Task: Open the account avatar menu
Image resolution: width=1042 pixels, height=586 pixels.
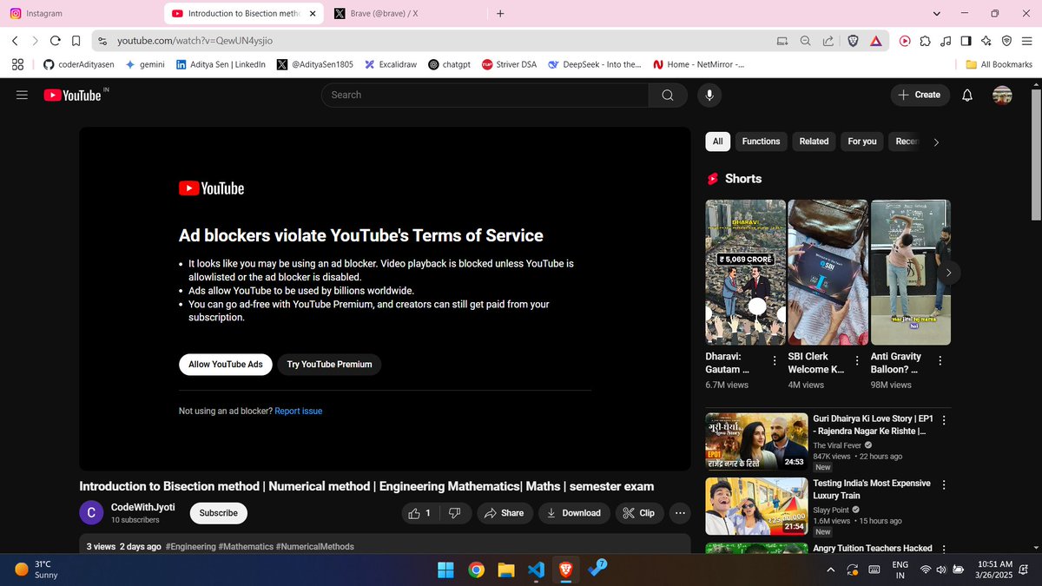Action: click(x=1002, y=95)
